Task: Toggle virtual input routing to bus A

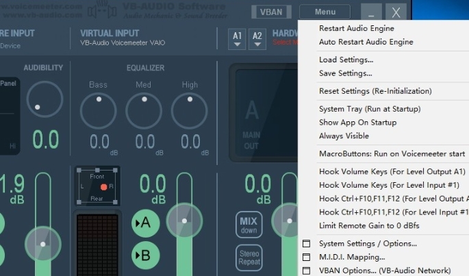Action: pos(146,223)
